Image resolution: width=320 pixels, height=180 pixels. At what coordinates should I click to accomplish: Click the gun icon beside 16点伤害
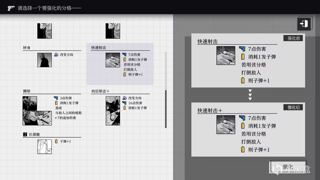pos(125,103)
